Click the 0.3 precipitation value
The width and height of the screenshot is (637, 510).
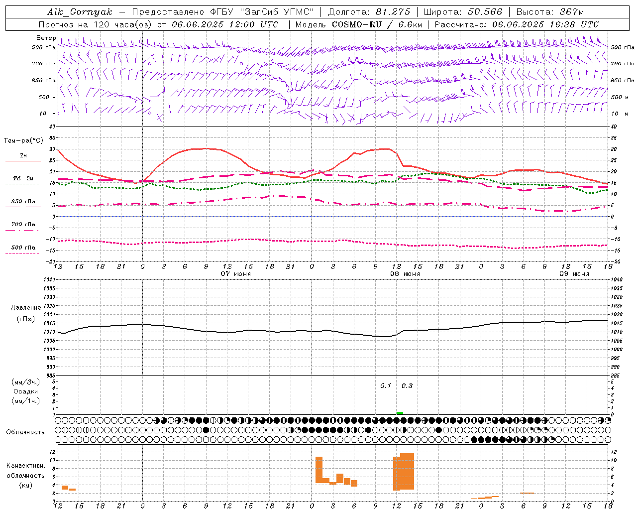(407, 386)
